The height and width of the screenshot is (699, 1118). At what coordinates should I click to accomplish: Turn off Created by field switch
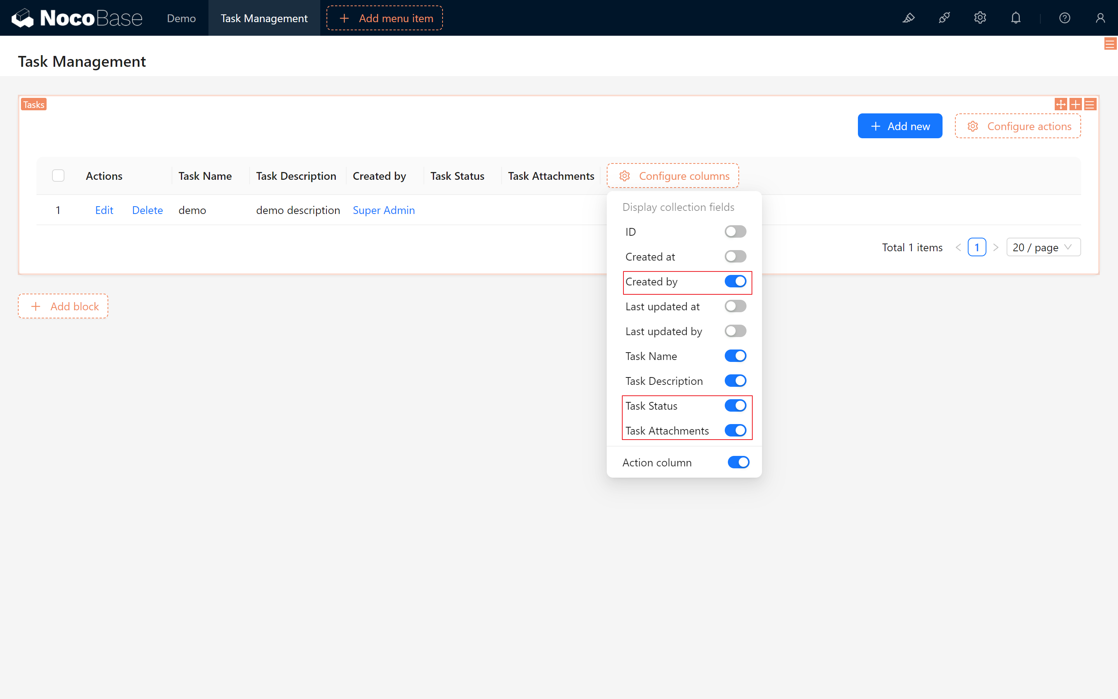pyautogui.click(x=735, y=281)
